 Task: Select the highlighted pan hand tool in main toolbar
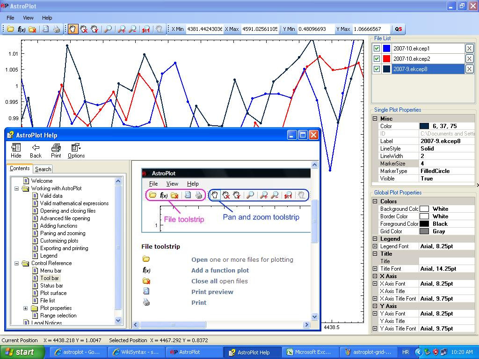pos(73,29)
